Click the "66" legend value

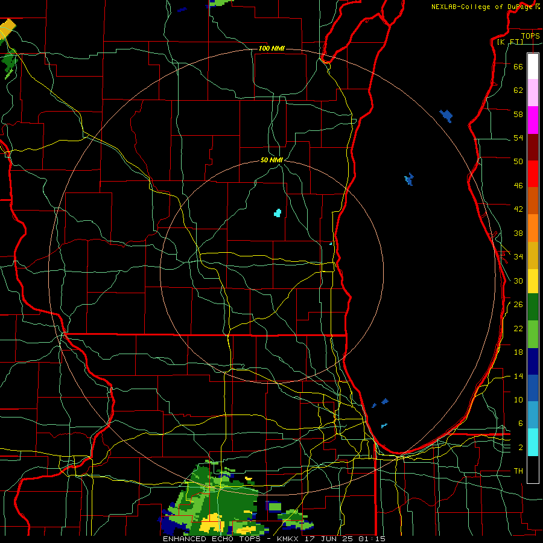point(518,66)
